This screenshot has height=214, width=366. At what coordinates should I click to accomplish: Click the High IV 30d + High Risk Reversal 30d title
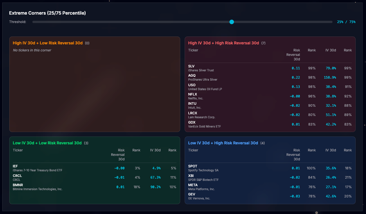click(224, 43)
